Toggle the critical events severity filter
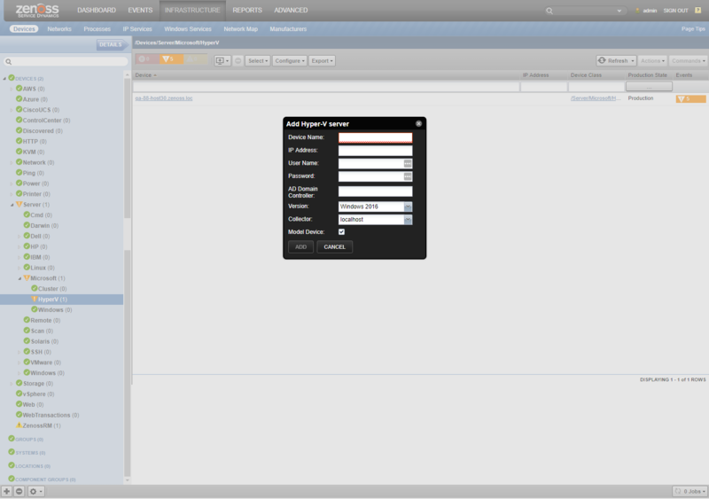 [147, 59]
